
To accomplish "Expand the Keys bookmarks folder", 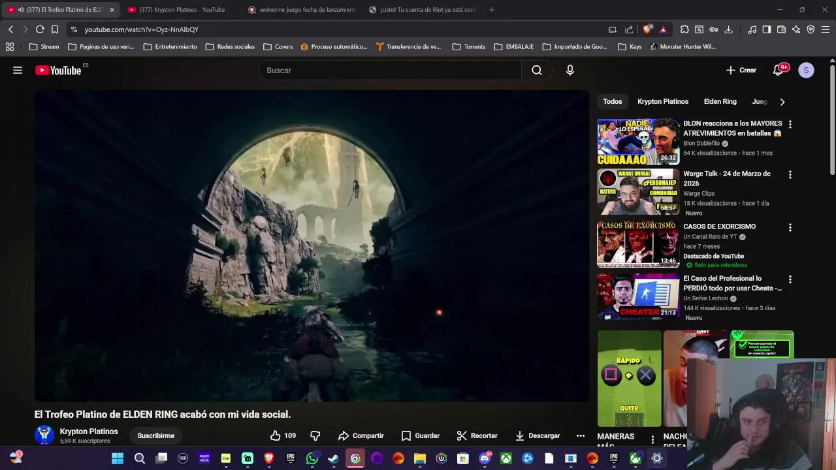I will (630, 46).
